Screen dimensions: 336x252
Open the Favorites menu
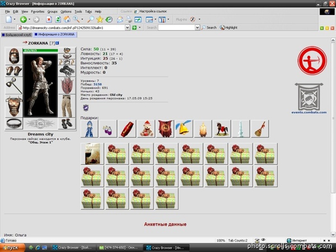click(x=38, y=11)
